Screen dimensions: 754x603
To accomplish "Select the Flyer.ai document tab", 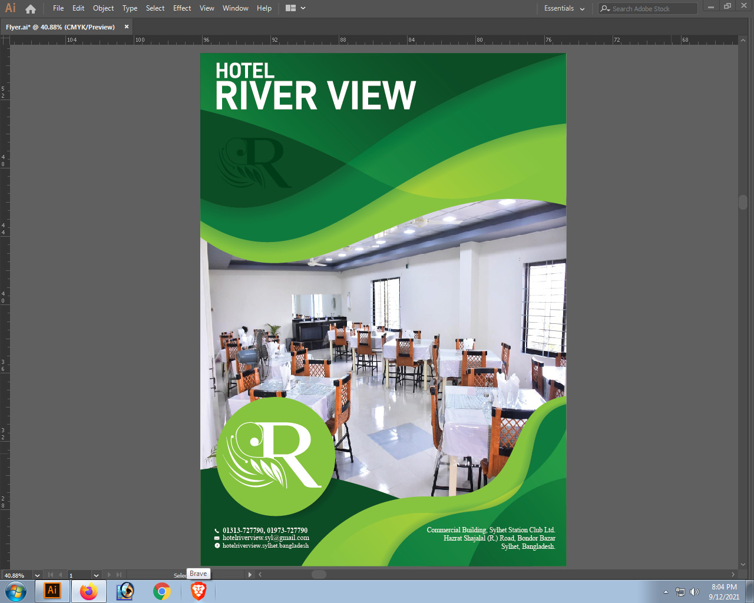I will click(60, 27).
